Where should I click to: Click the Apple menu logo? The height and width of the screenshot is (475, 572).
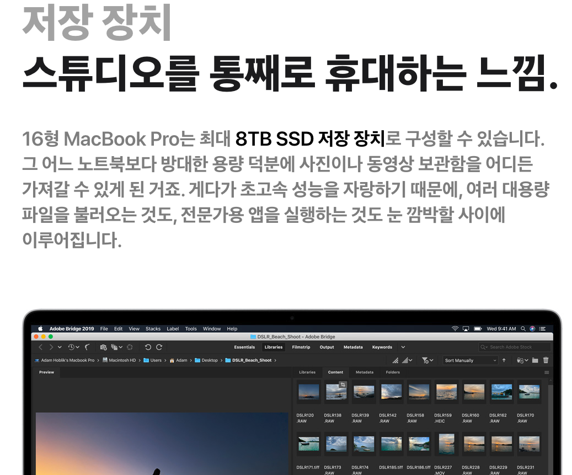click(40, 328)
